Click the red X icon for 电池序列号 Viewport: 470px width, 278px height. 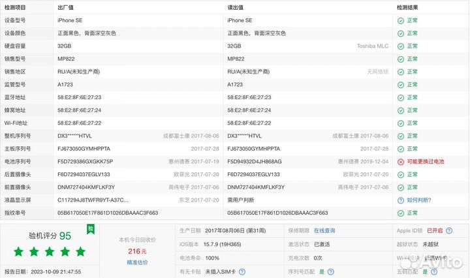coord(401,162)
